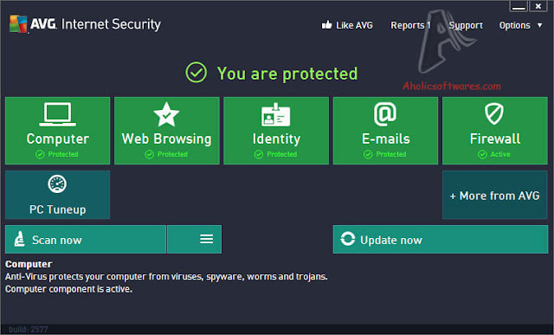The width and height of the screenshot is (554, 335).
Task: Click the Update now button
Action: [x=441, y=239]
